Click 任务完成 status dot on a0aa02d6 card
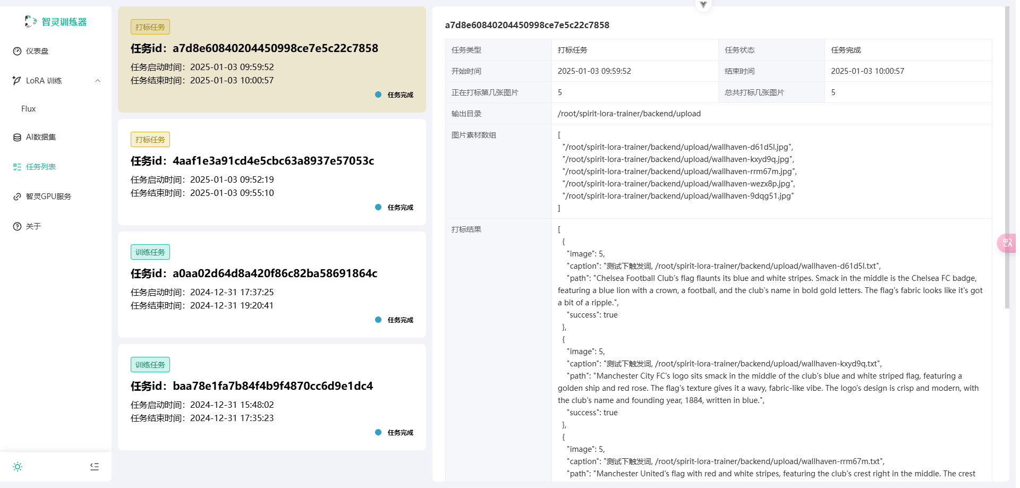The image size is (1020, 488). point(378,320)
